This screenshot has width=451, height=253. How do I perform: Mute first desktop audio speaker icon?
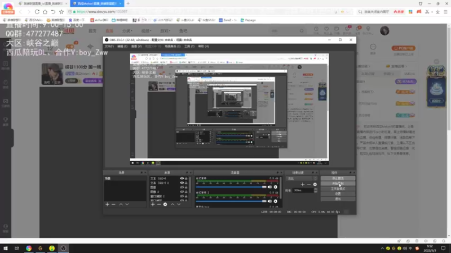pyautogui.click(x=269, y=187)
